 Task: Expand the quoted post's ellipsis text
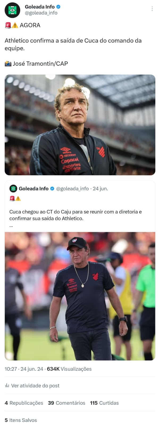point(11,226)
